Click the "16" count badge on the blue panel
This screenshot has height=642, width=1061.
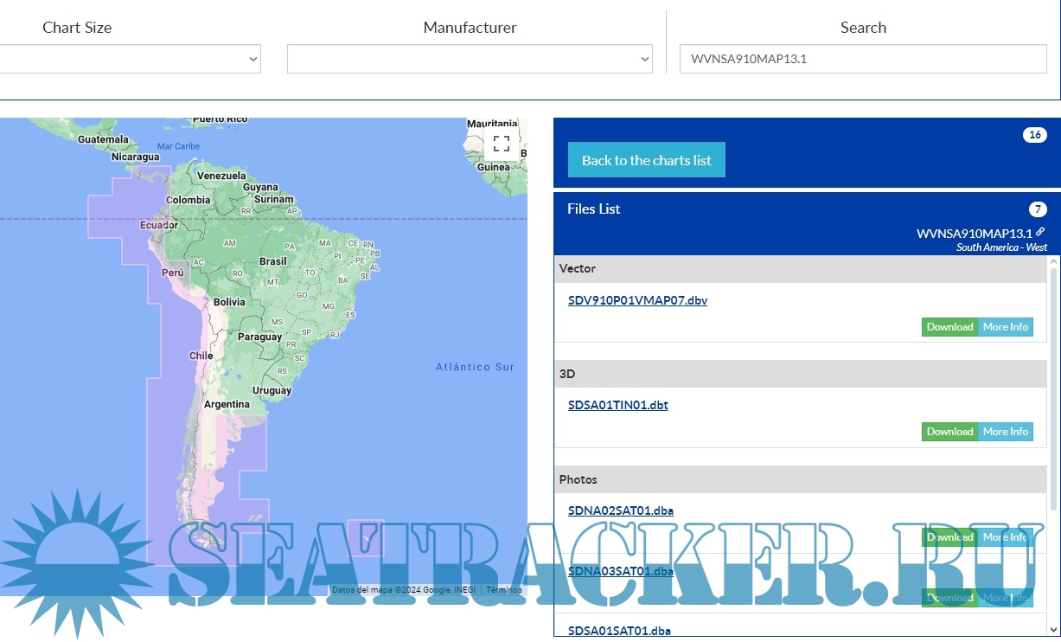(1035, 134)
